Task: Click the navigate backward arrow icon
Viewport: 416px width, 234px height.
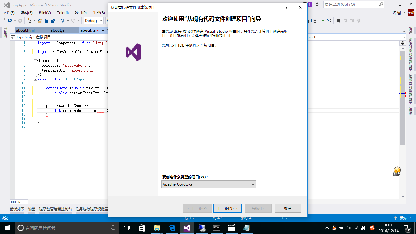Action: [x=10, y=21]
